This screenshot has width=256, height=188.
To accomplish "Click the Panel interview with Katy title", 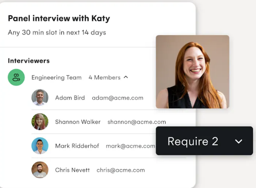I will 59,18.
